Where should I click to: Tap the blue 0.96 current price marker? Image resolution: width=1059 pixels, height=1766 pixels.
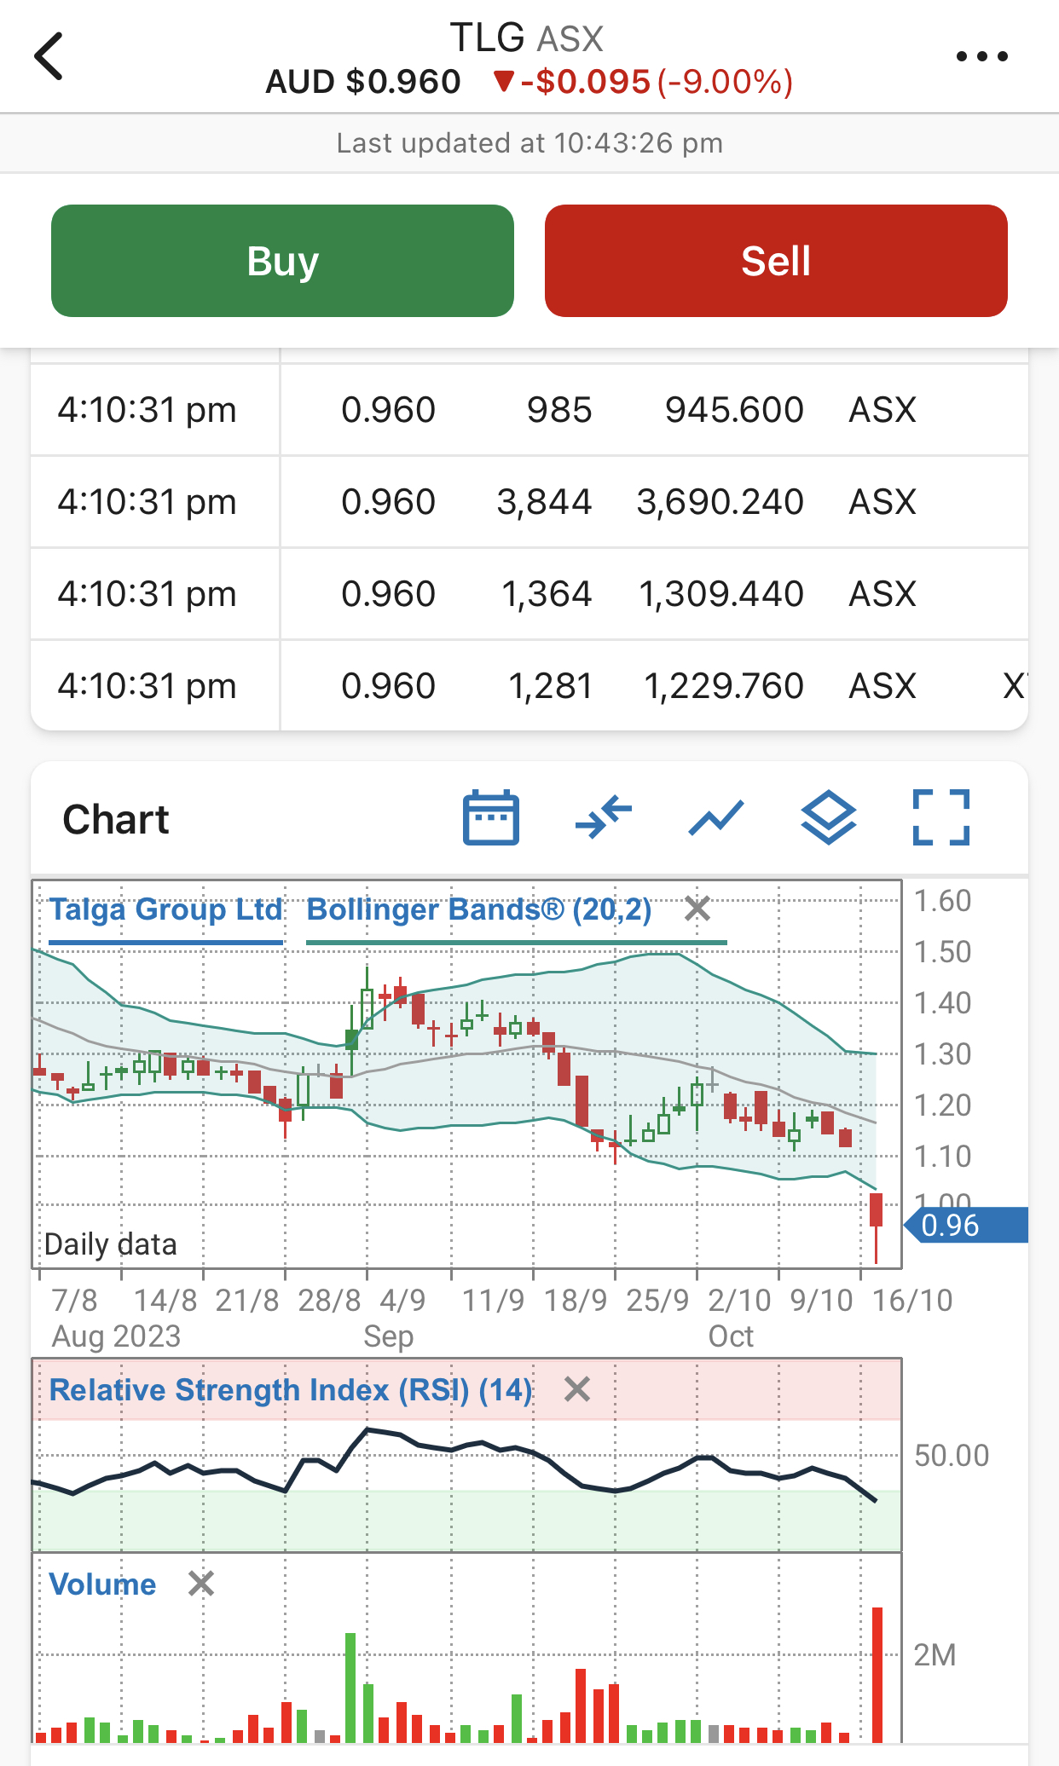[x=966, y=1226]
